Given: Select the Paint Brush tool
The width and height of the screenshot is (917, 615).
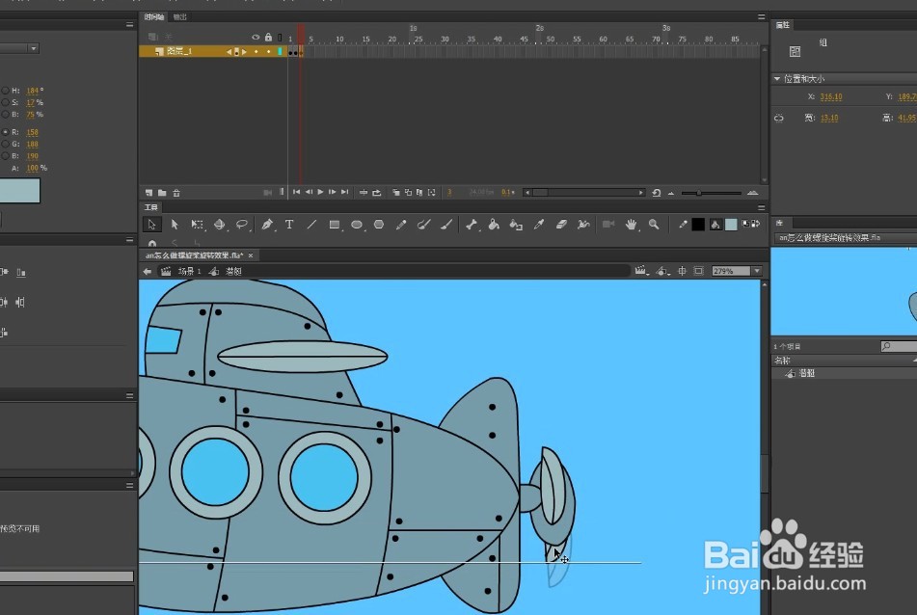Looking at the screenshot, I should point(424,225).
